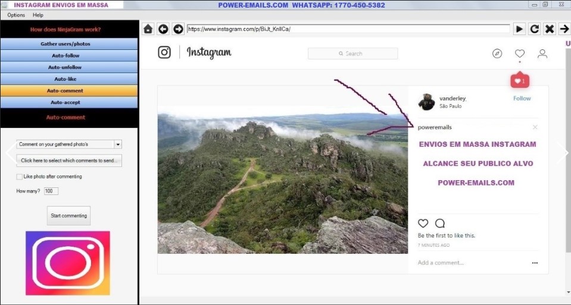The width and height of the screenshot is (571, 305).
Task: Click How does NinjaGram work? link
Action: click(x=65, y=30)
